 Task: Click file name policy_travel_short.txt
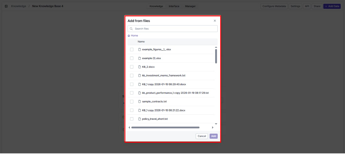(x=155, y=119)
